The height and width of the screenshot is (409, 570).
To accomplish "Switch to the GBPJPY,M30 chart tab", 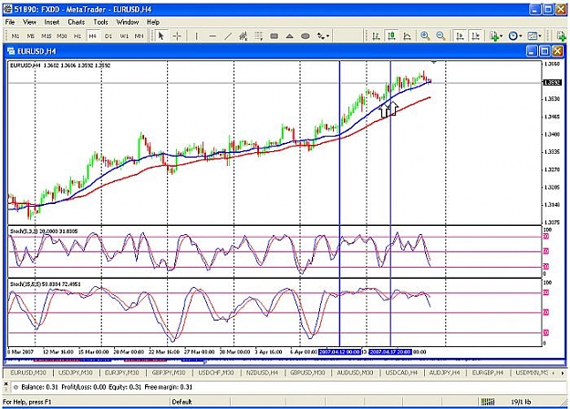I will coord(169,373).
